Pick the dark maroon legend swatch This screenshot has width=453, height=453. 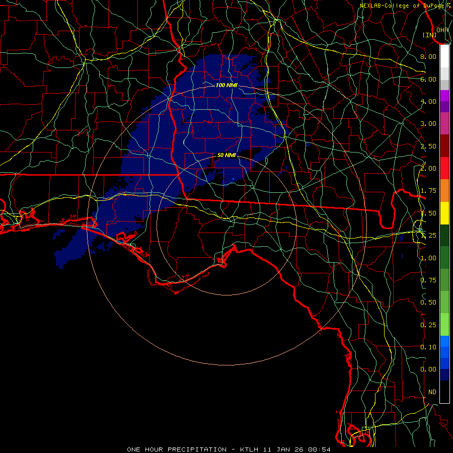point(444,146)
